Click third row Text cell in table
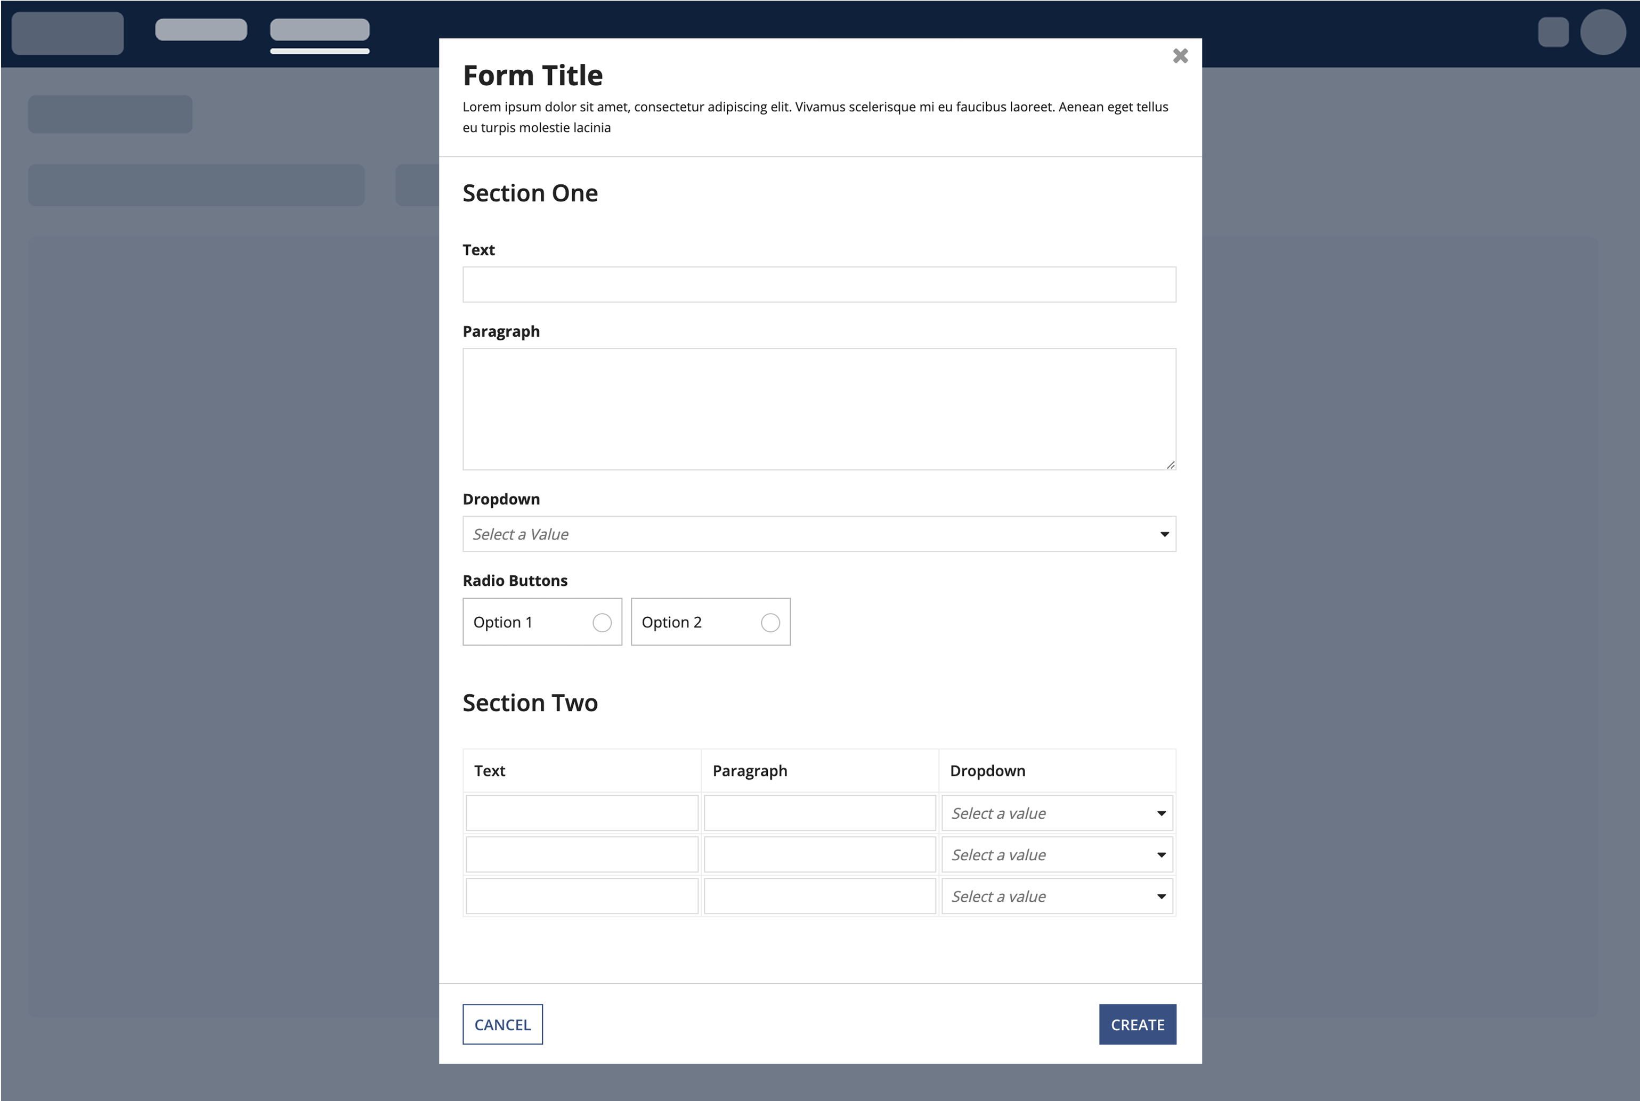 click(x=581, y=896)
